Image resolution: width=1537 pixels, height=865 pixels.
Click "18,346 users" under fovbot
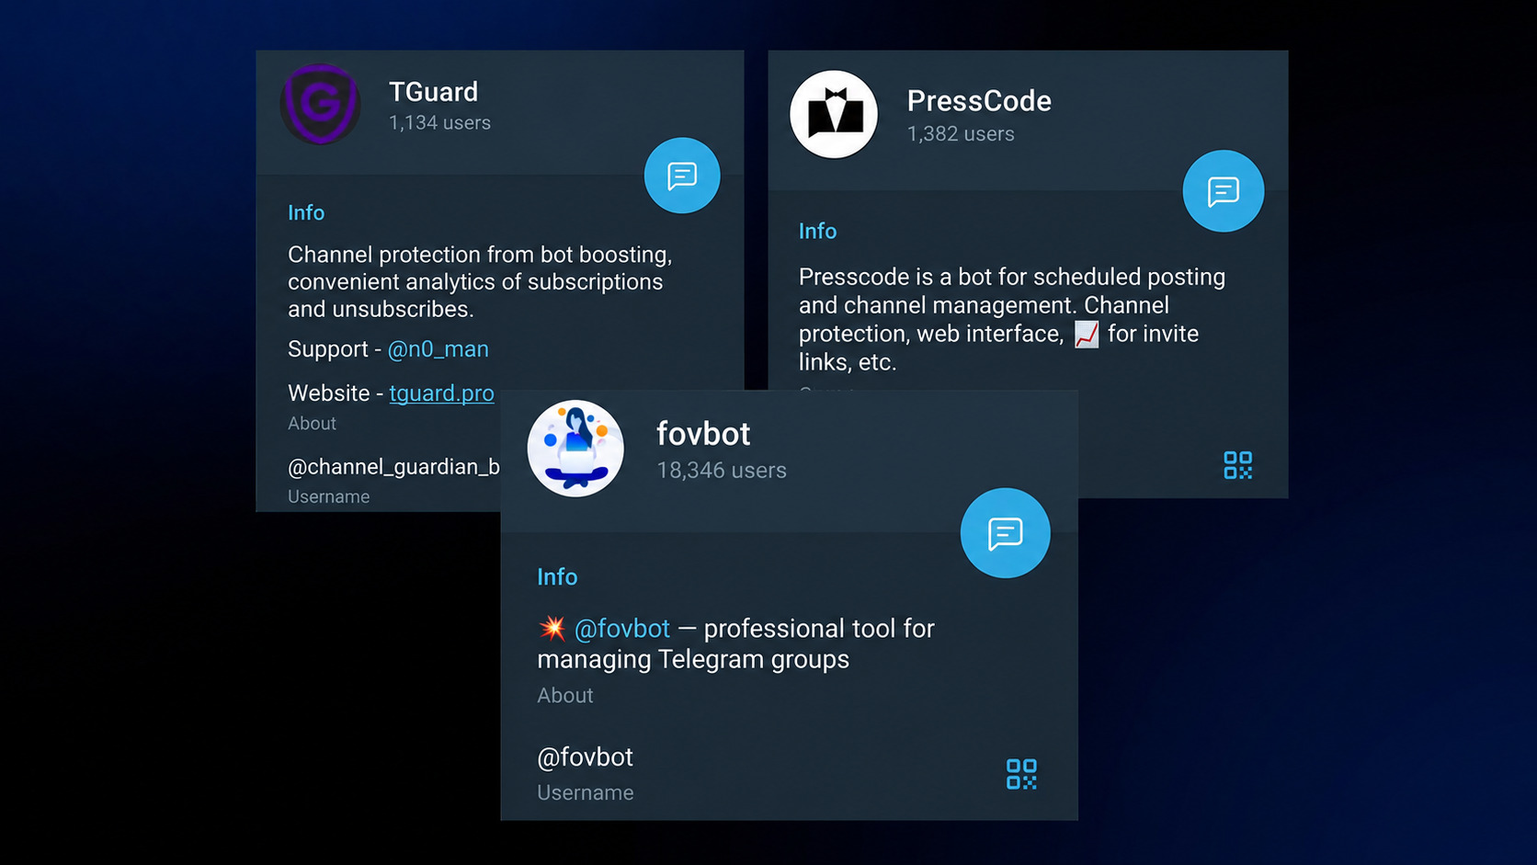pos(722,471)
